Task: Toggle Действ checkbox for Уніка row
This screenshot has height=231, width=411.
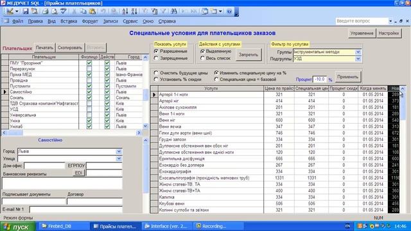Action: [107, 121]
